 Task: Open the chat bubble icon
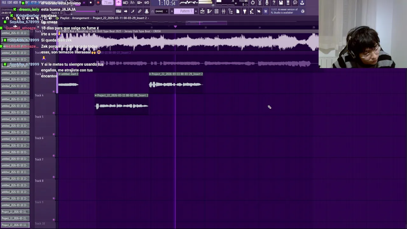295,3
